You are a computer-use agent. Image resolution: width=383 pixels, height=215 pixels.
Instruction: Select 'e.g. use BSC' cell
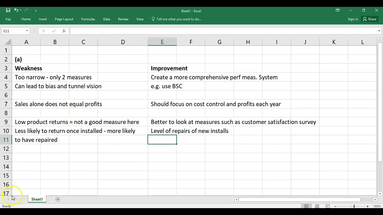coord(162,86)
